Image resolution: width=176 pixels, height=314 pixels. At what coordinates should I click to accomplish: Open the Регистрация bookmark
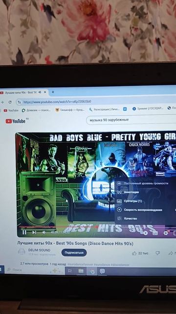pos(104,109)
